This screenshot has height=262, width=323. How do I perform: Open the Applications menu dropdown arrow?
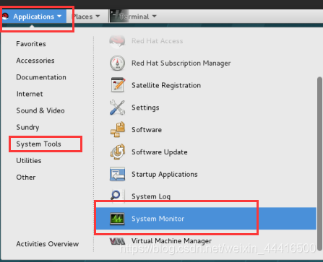tap(59, 17)
